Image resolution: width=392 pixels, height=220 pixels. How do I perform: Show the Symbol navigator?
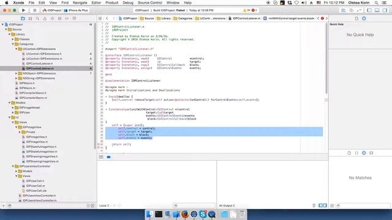tap(30, 18)
